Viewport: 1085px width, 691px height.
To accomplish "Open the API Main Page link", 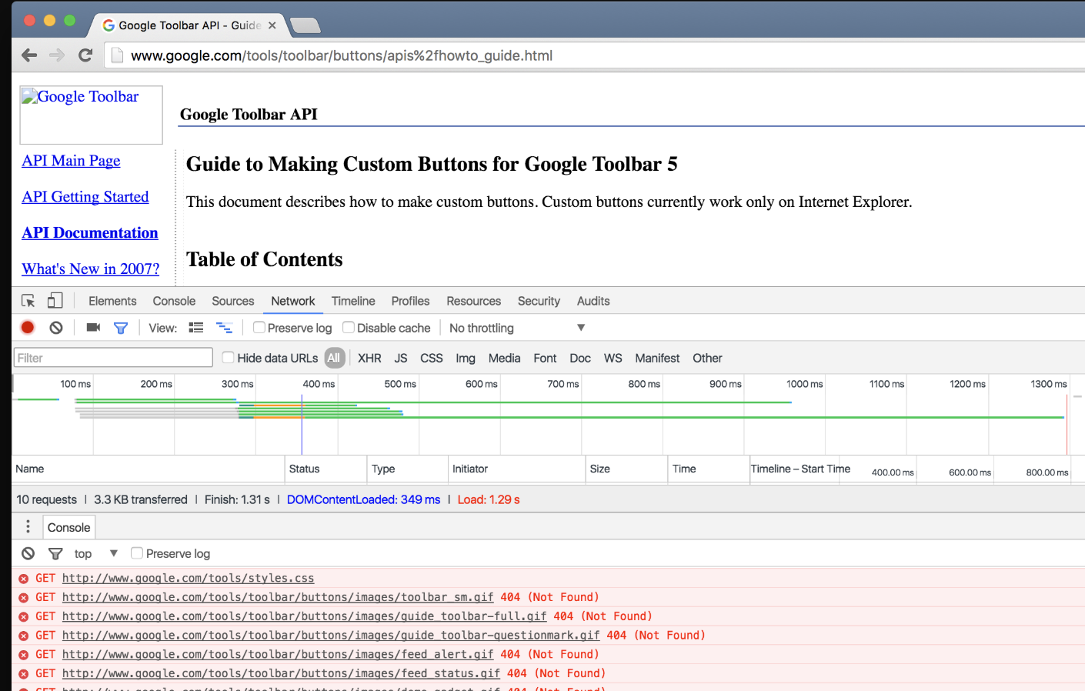I will tap(71, 161).
